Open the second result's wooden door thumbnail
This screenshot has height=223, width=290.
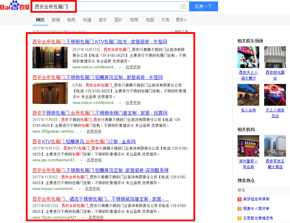click(50, 93)
